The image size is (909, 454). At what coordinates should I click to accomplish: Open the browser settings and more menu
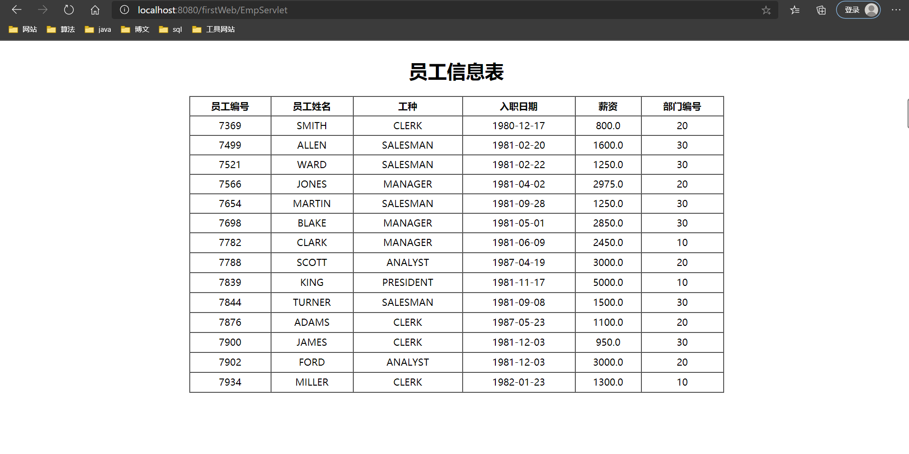pyautogui.click(x=896, y=10)
